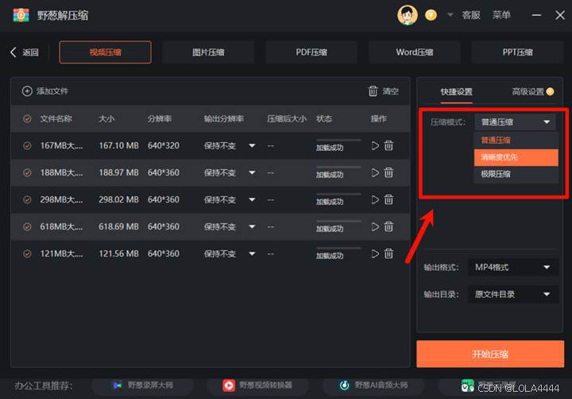Image resolution: width=572 pixels, height=399 pixels.
Task: Switch to the PDF压缩 tab
Action: [x=311, y=52]
